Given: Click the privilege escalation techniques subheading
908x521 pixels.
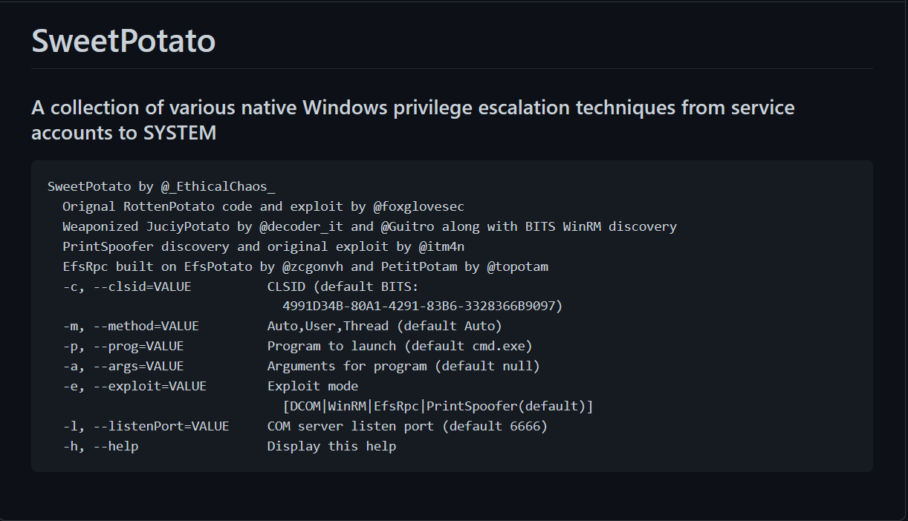Looking at the screenshot, I should [413, 120].
